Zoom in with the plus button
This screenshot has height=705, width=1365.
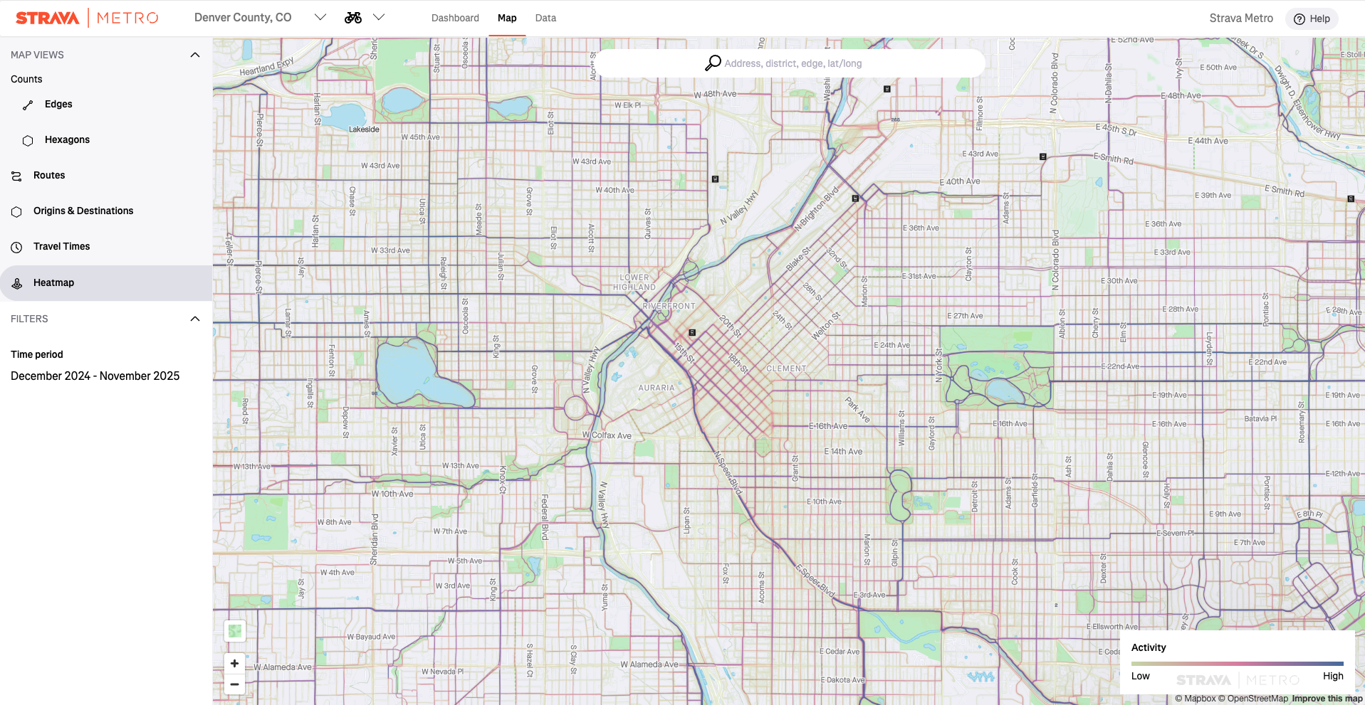pyautogui.click(x=234, y=663)
